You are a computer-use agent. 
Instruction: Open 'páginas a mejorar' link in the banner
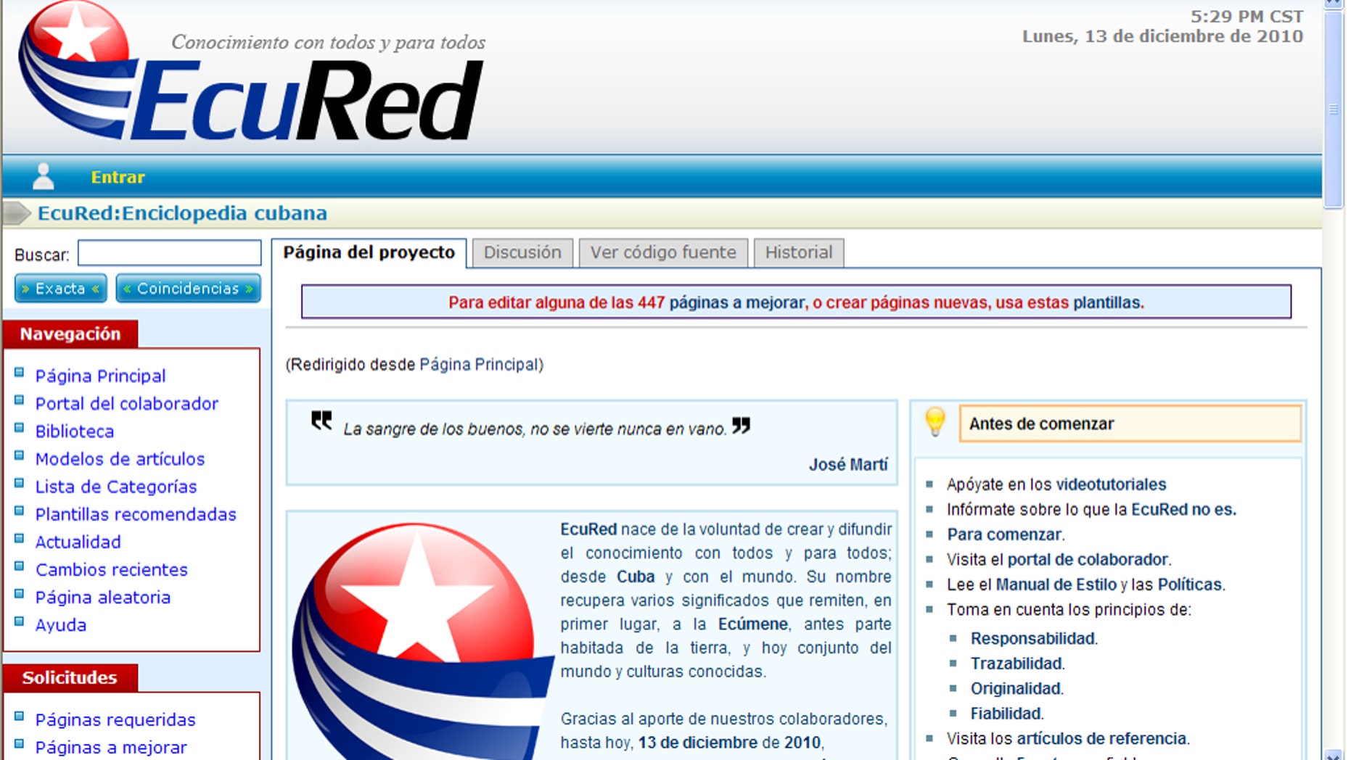pyautogui.click(x=736, y=302)
